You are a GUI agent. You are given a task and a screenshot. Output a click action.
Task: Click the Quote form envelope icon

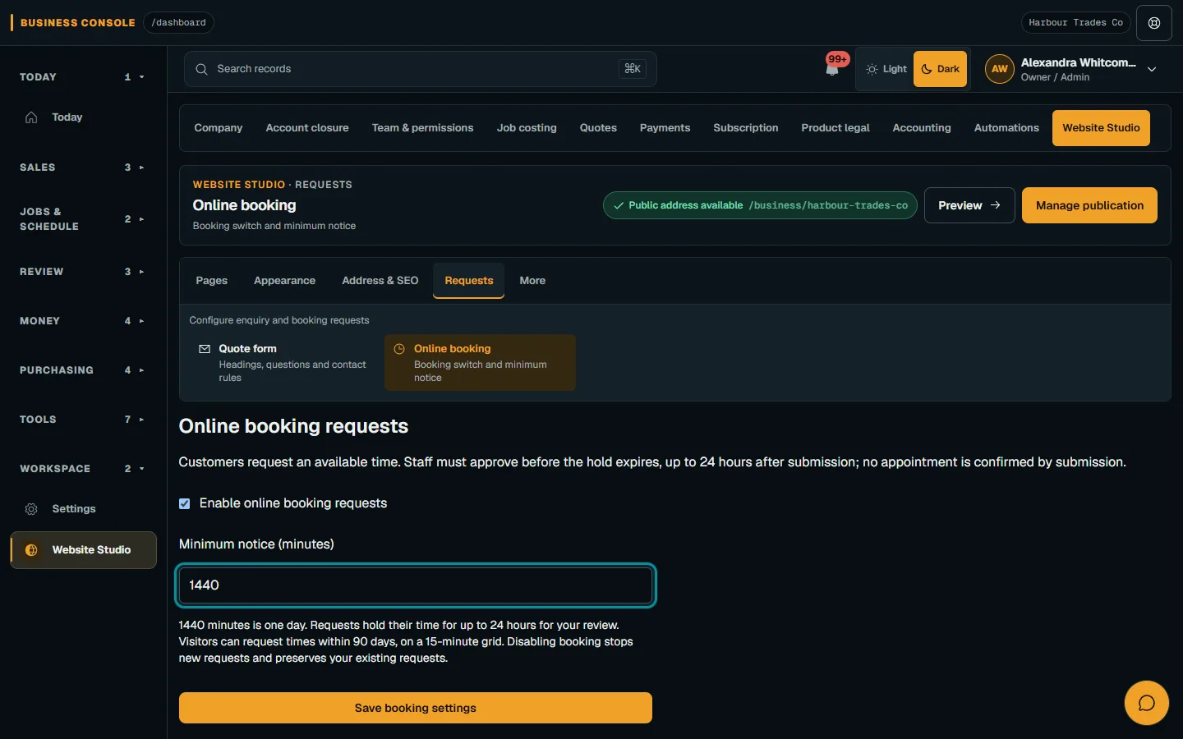(x=205, y=349)
